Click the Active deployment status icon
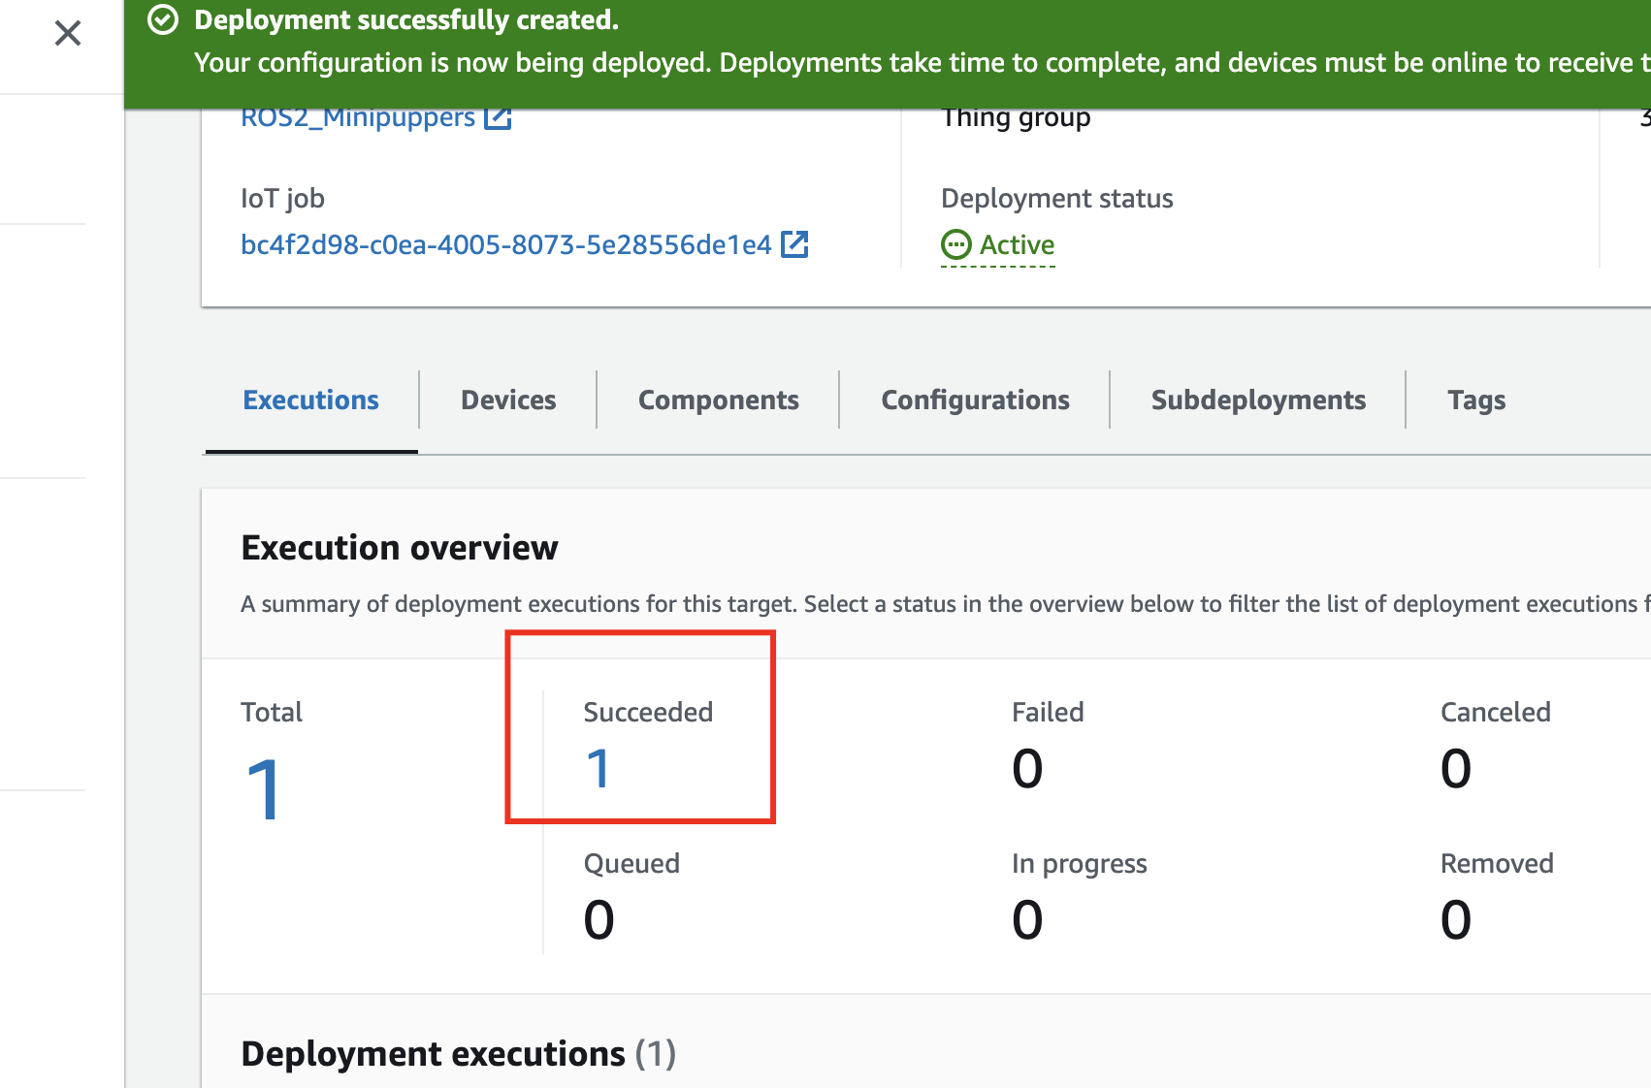This screenshot has height=1088, width=1651. [955, 244]
